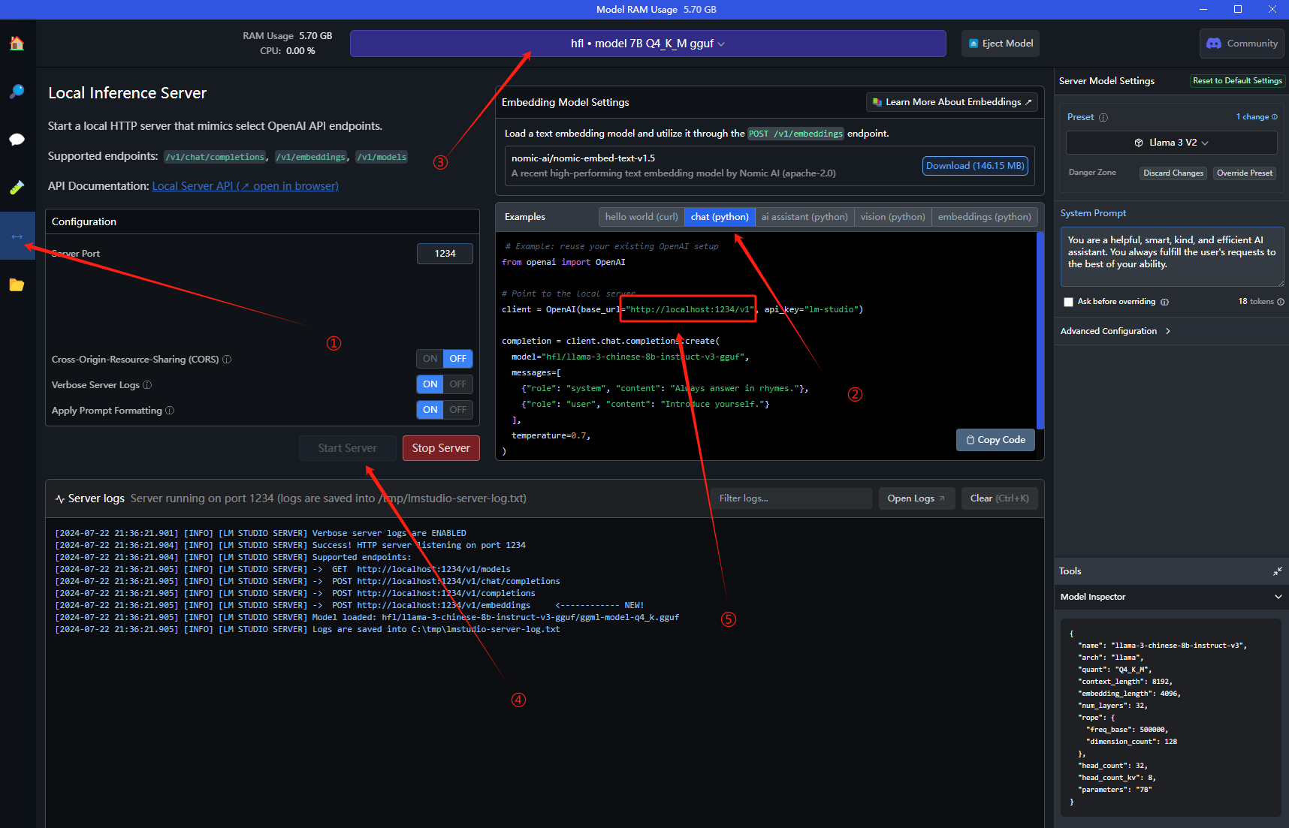Viewport: 1289px width, 828px height.
Task: Click the server logs activity icon
Action: pyautogui.click(x=60, y=499)
